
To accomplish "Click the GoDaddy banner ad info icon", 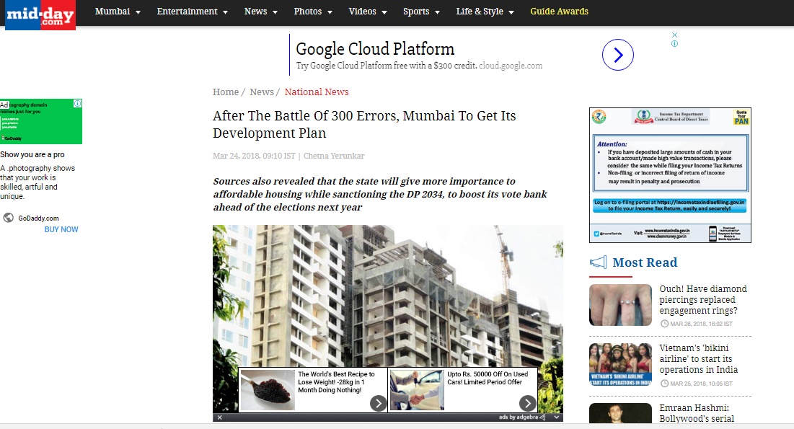I will (77, 103).
